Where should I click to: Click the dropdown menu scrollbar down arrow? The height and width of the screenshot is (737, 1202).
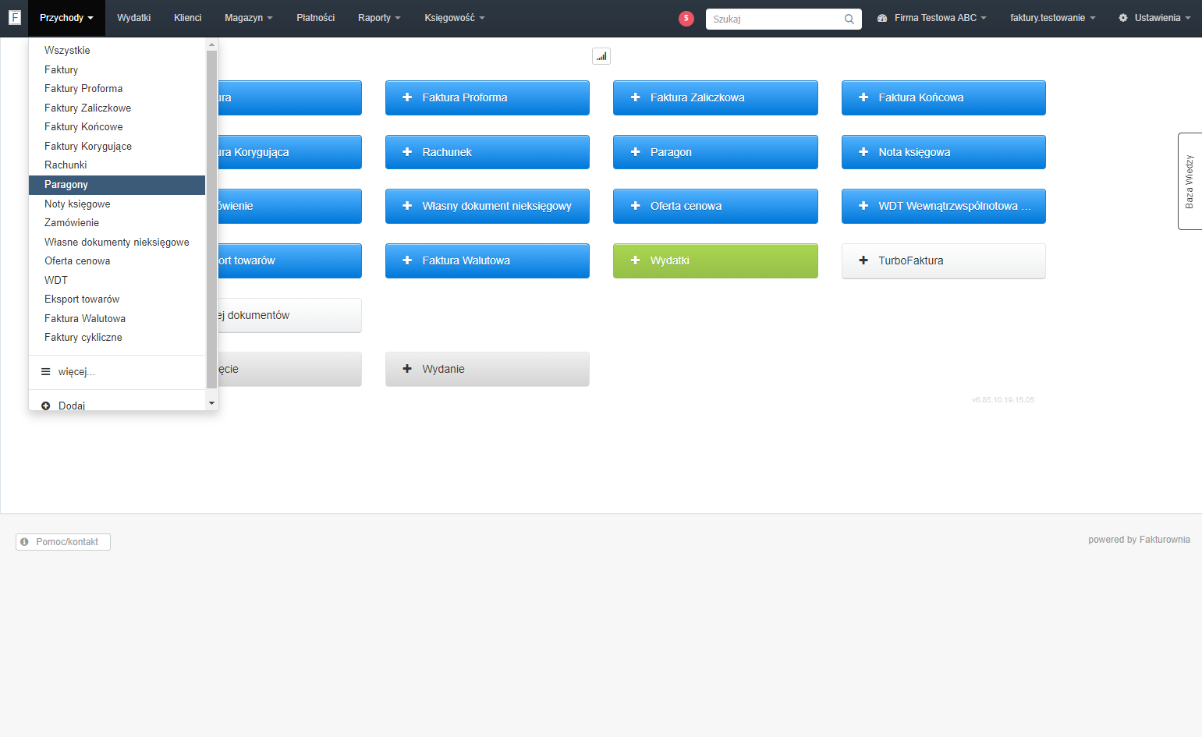(x=211, y=403)
